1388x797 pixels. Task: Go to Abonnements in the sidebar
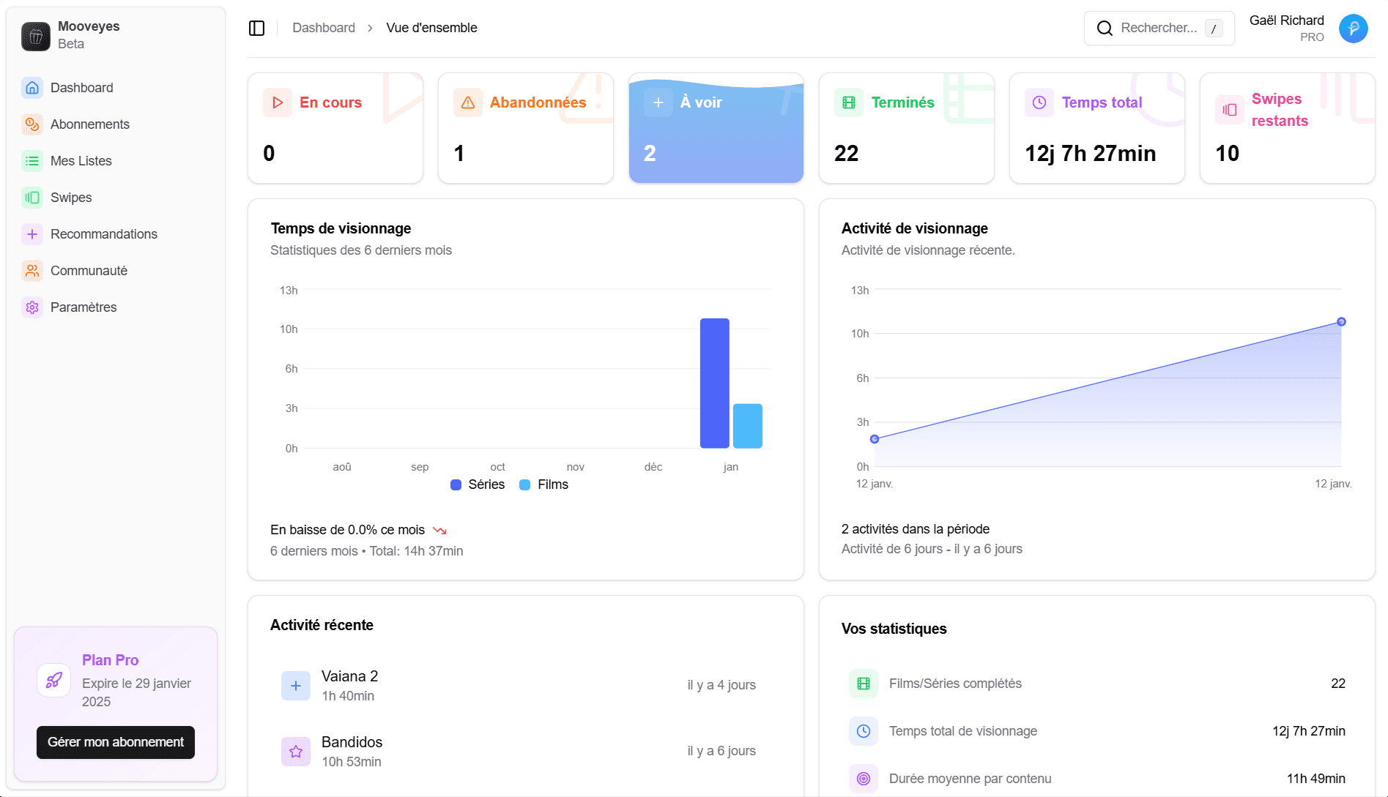pyautogui.click(x=116, y=124)
